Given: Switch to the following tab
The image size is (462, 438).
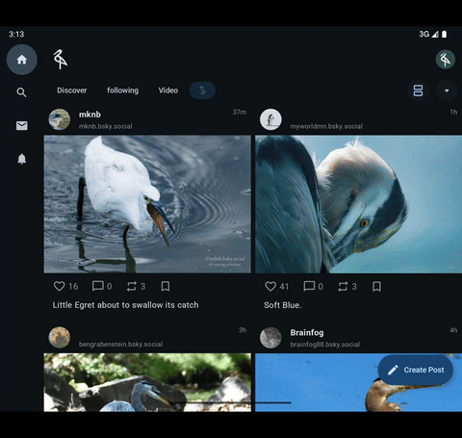Looking at the screenshot, I should click(122, 90).
